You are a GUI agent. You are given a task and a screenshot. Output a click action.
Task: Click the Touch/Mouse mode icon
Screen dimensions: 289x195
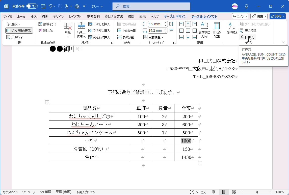67,6
